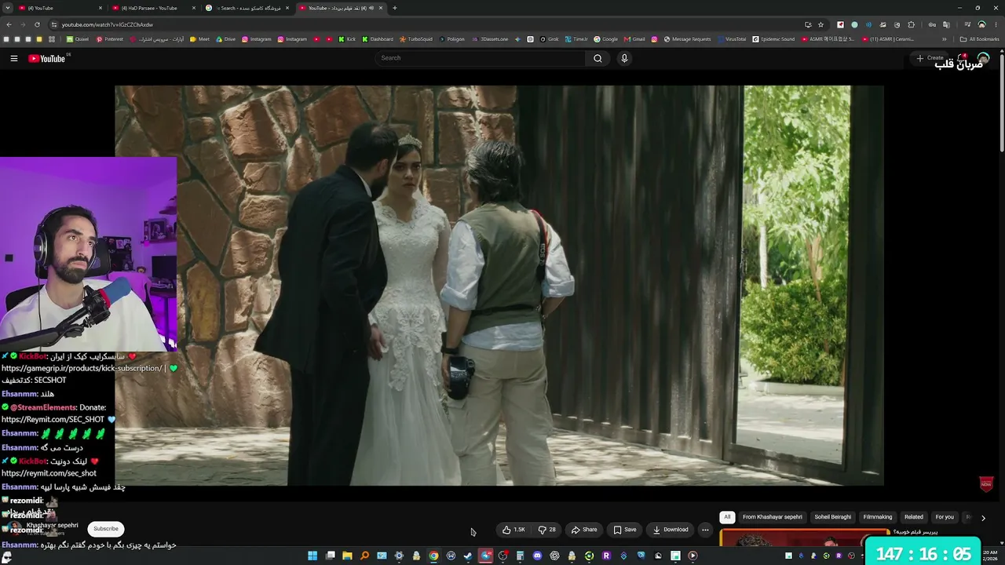Open File Explorer from taskbar

[347, 556]
